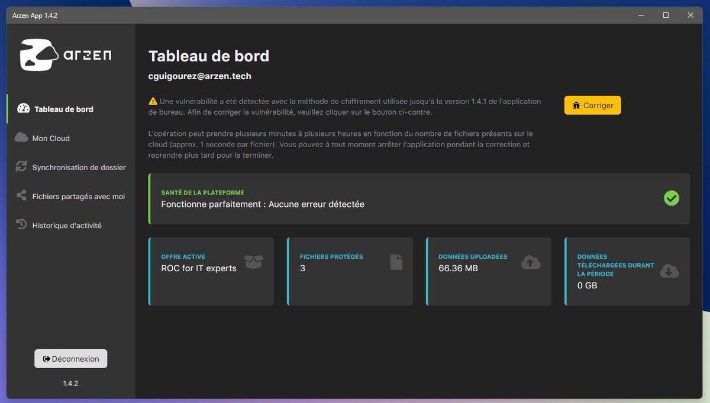Select the Offre active card
The image size is (710, 403).
click(x=211, y=271)
